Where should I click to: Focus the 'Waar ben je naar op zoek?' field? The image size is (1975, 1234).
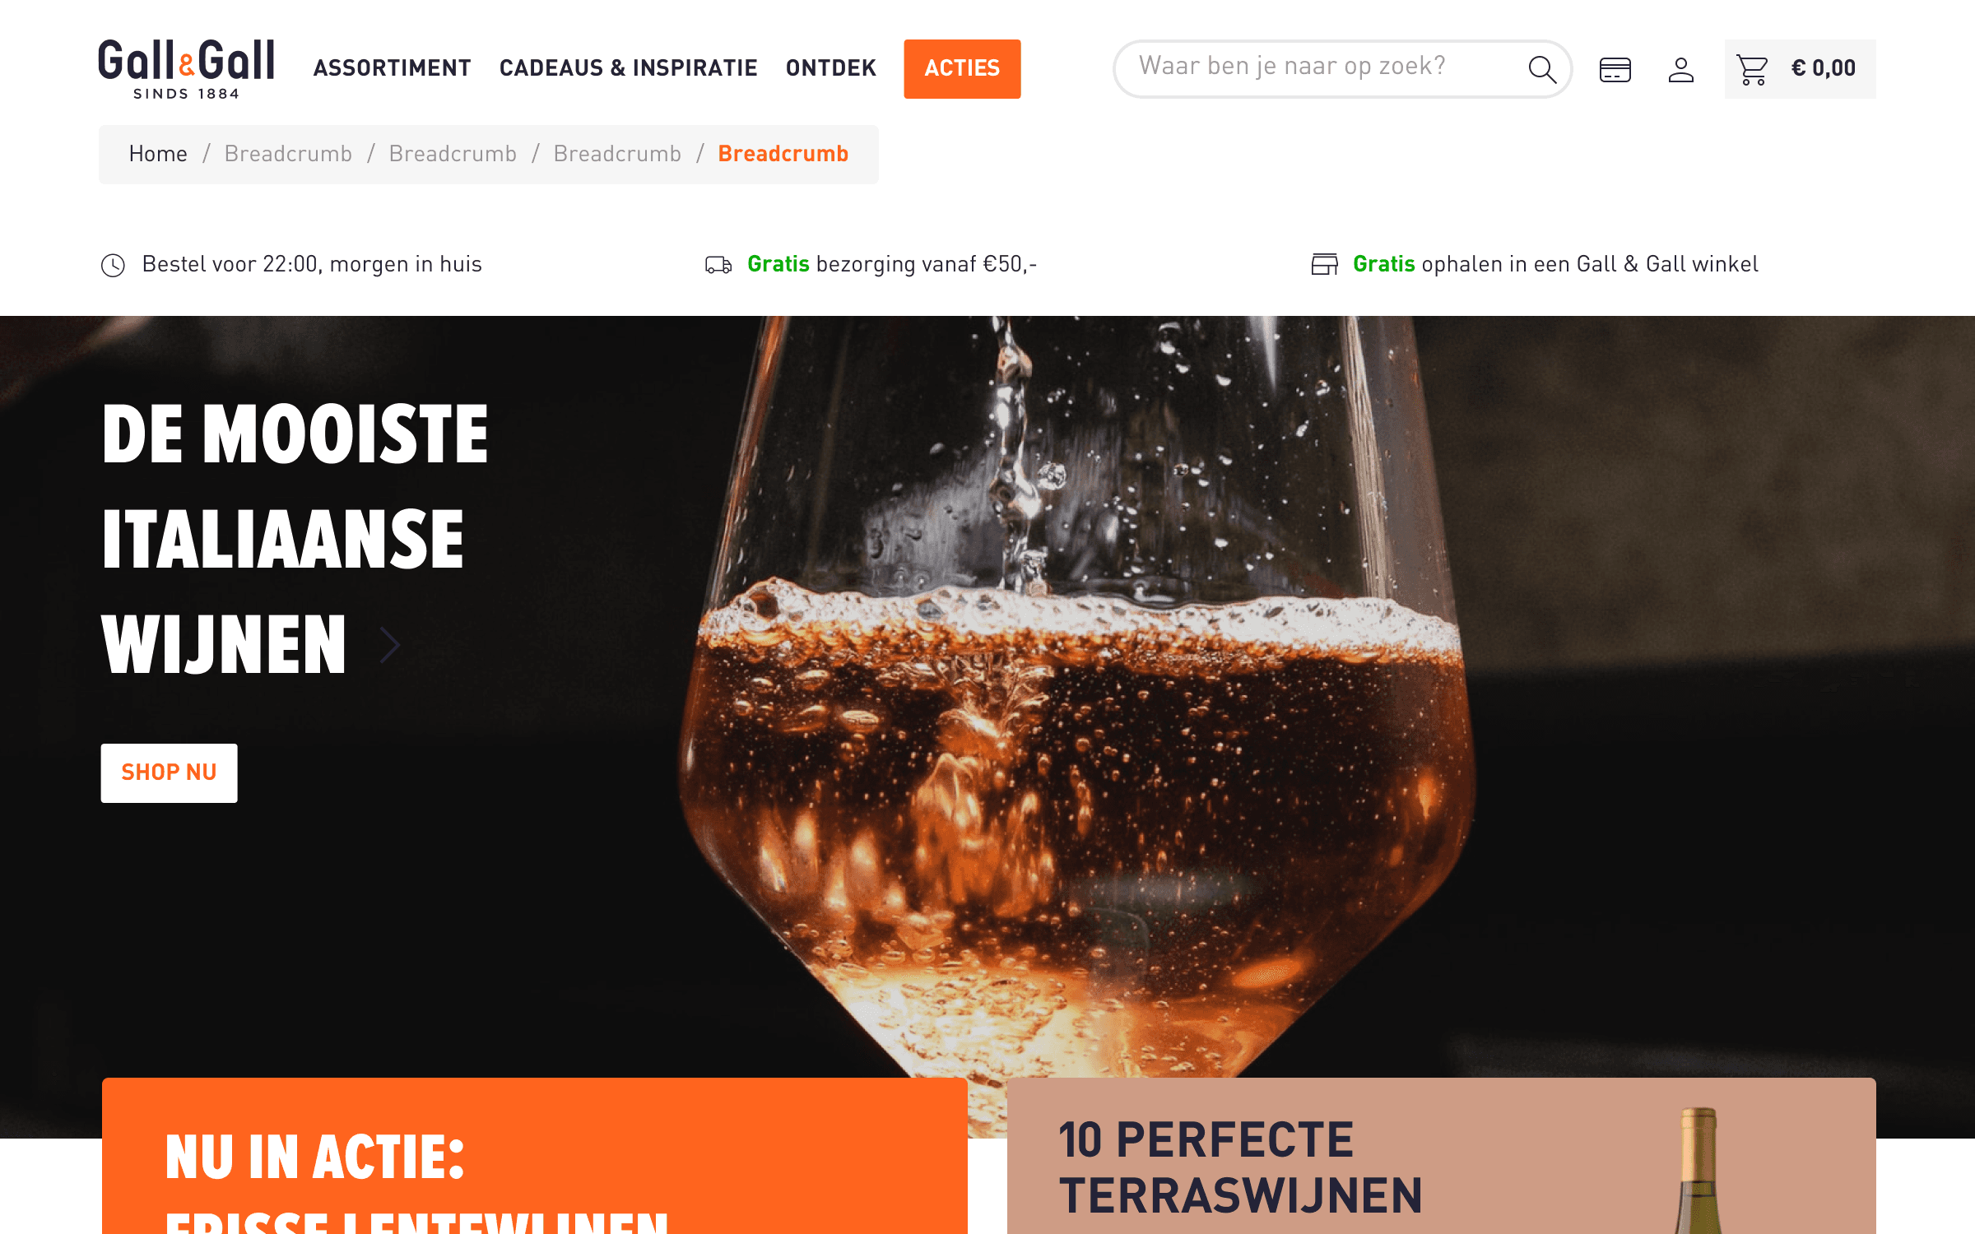[1327, 69]
